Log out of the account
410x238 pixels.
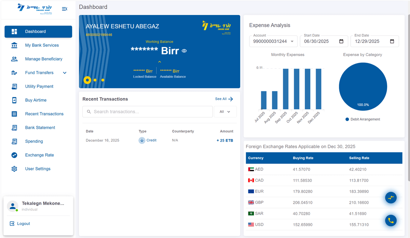19,223
